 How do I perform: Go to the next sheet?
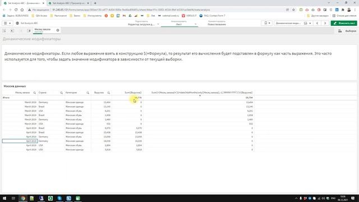(x=325, y=23)
